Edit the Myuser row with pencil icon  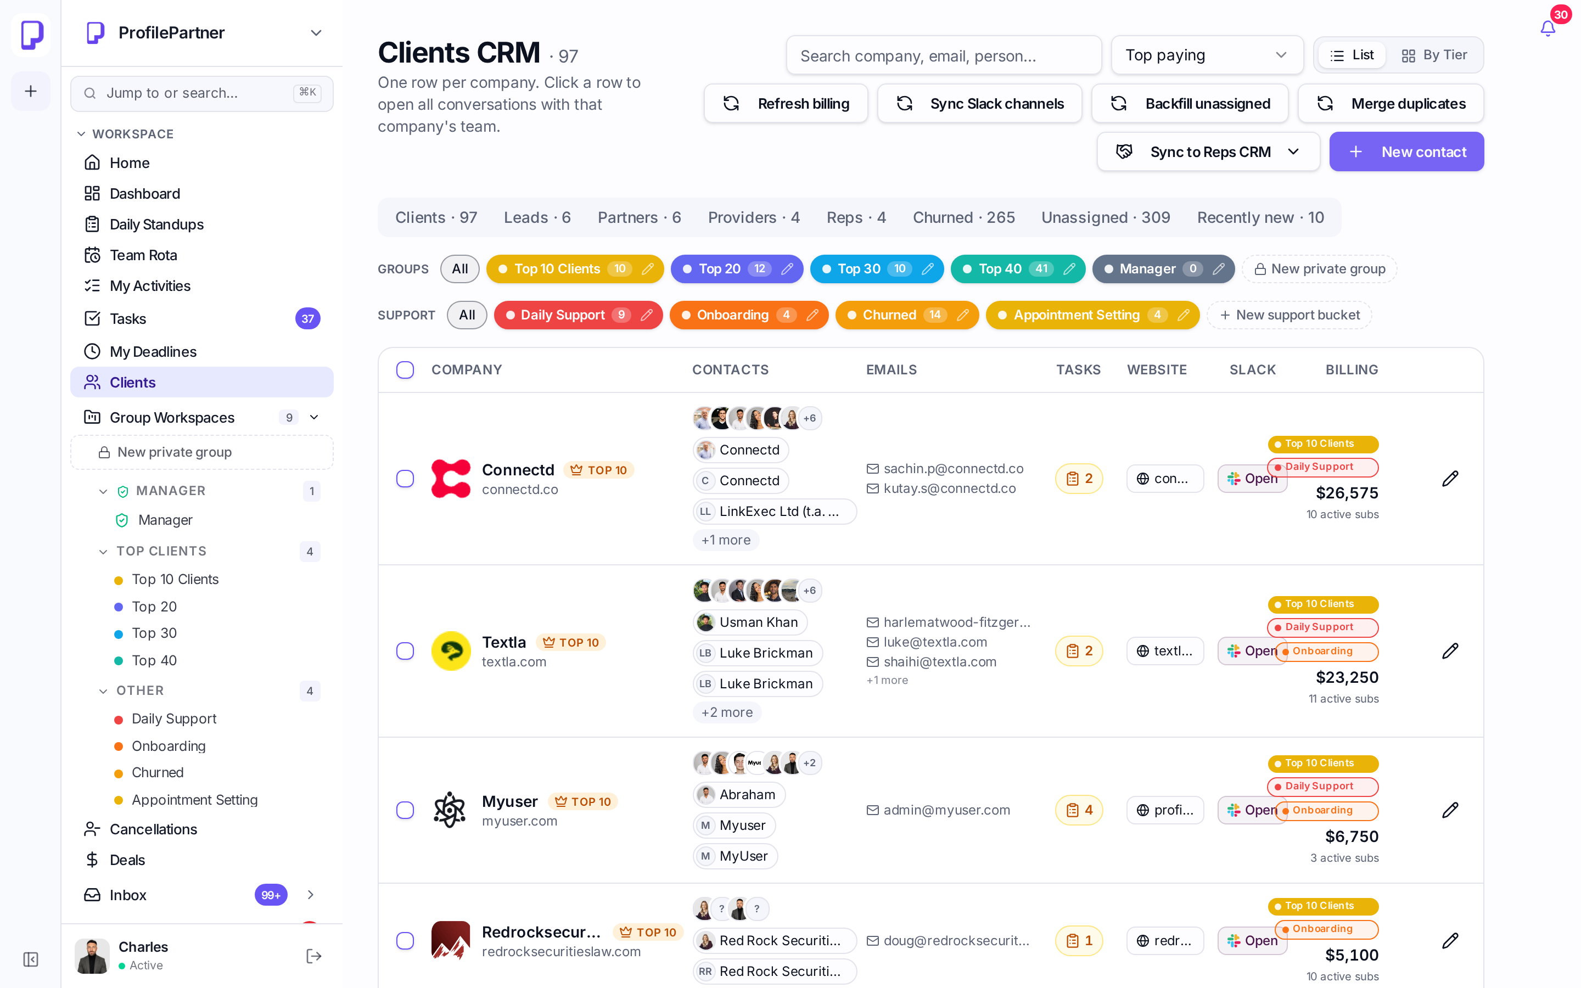pos(1450,810)
